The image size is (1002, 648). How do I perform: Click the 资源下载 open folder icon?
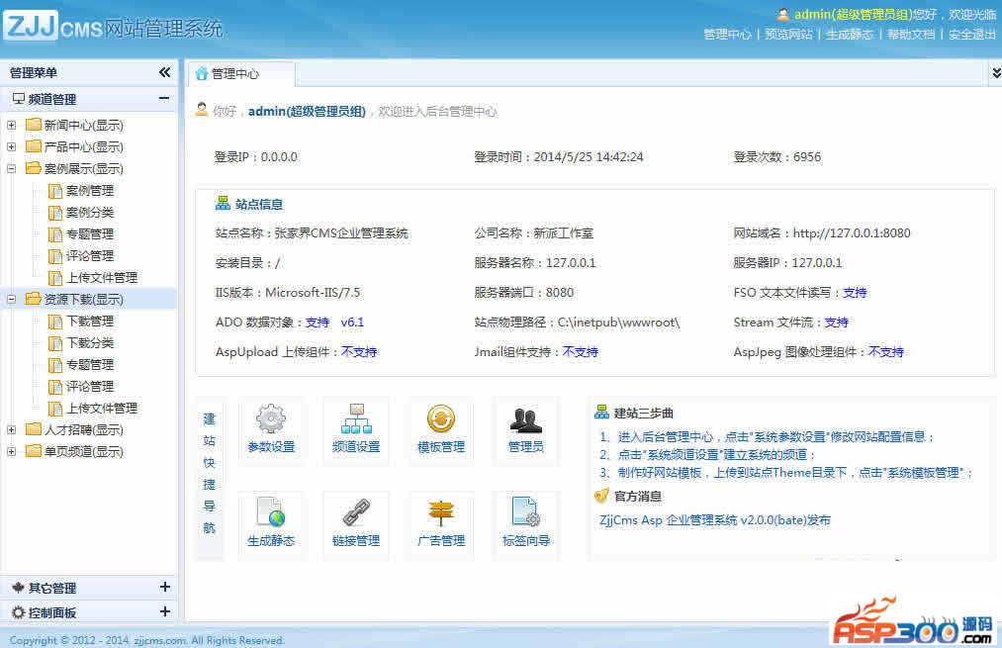pos(34,299)
